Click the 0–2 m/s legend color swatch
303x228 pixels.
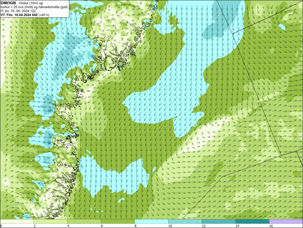tap(17, 221)
